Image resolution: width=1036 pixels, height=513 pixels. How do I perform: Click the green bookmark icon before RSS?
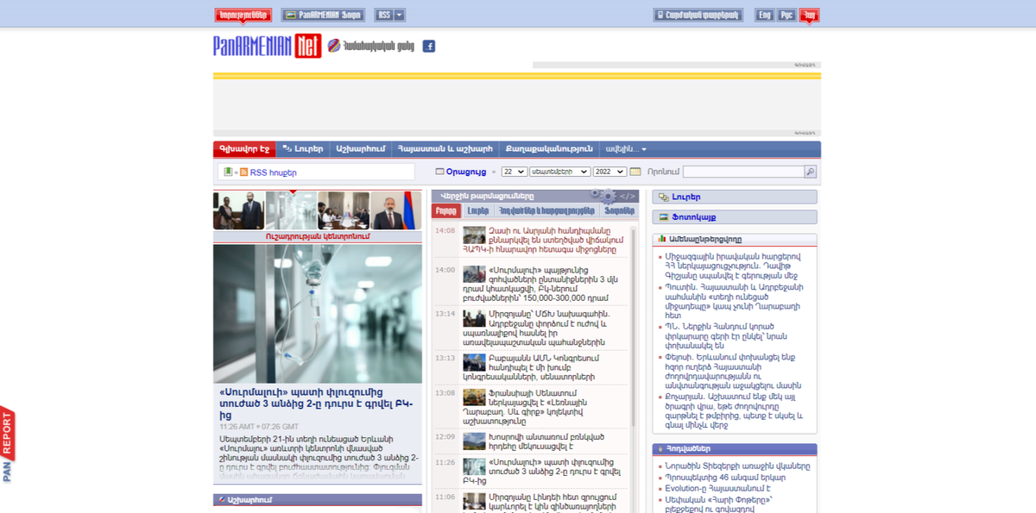pyautogui.click(x=228, y=172)
